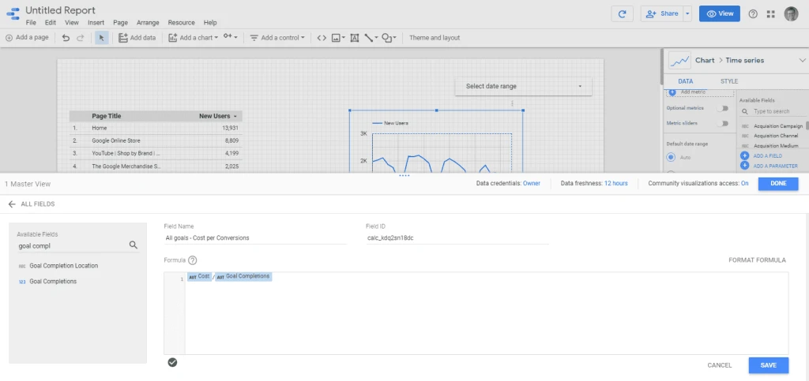Select the pointer selection tool
809x381 pixels.
click(102, 38)
